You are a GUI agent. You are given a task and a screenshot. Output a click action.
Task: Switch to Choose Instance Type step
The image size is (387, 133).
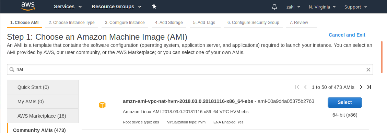[72, 23]
